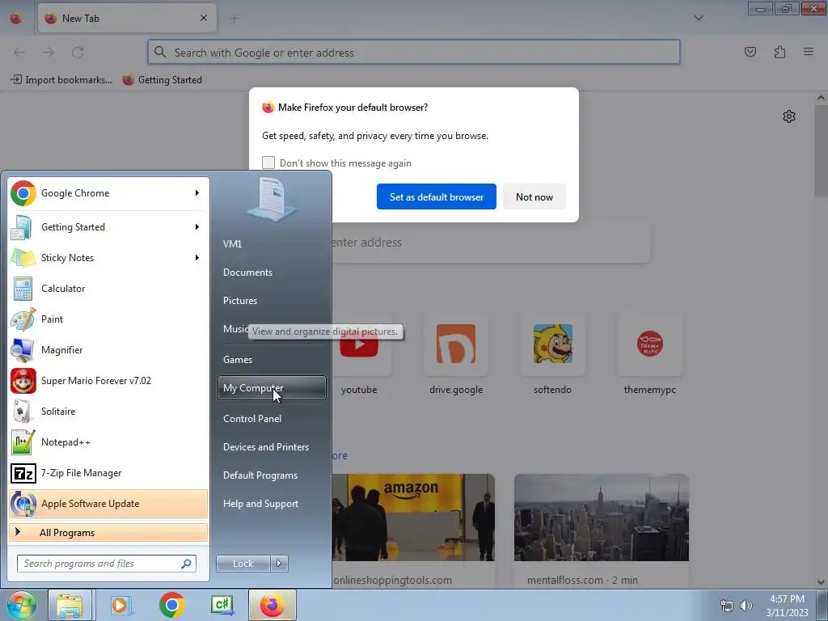The image size is (828, 621).
Task: Expand All Programs list
Action: point(108,533)
